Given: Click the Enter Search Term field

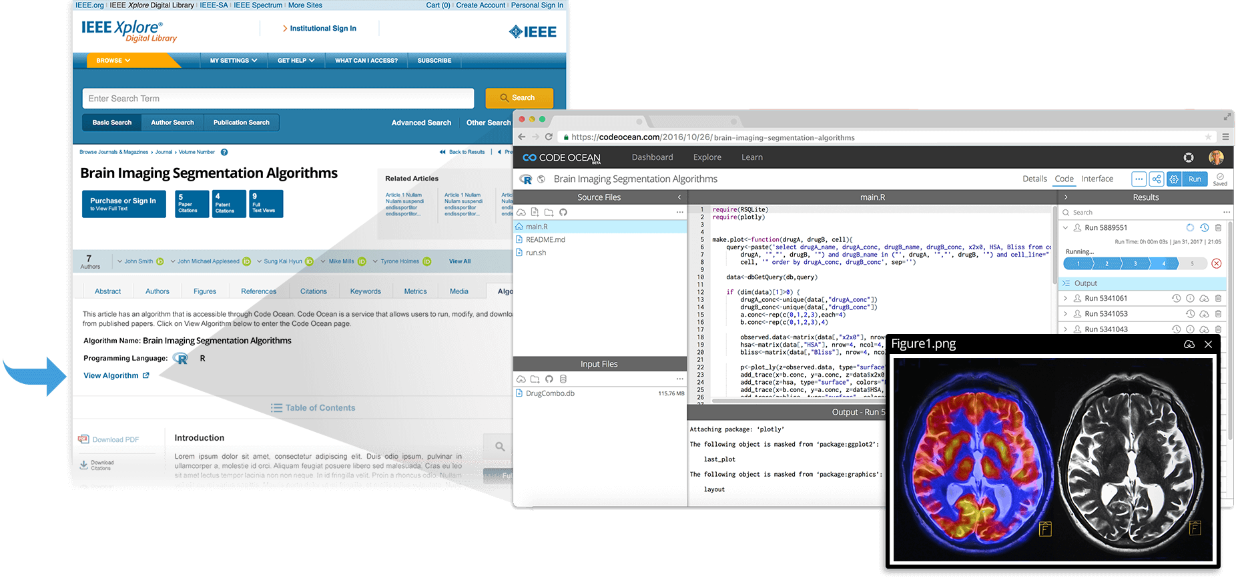Looking at the screenshot, I should (x=278, y=99).
